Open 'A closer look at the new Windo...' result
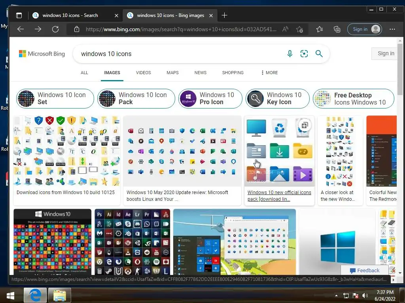405x303 pixels. click(338, 196)
